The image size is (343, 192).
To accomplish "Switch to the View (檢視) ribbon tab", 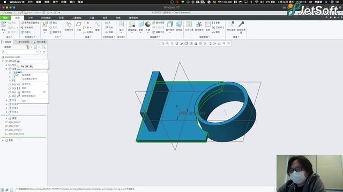I will pos(105,18).
